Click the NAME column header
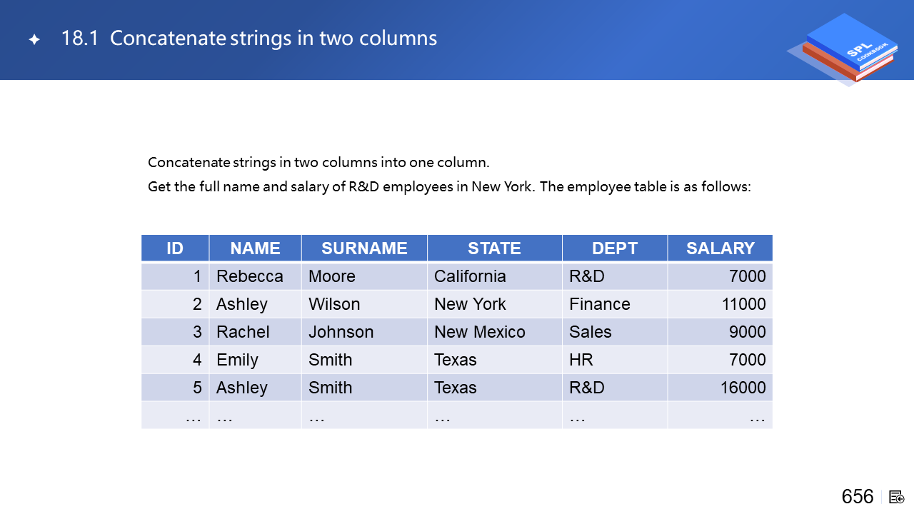The image size is (914, 514). pos(255,248)
